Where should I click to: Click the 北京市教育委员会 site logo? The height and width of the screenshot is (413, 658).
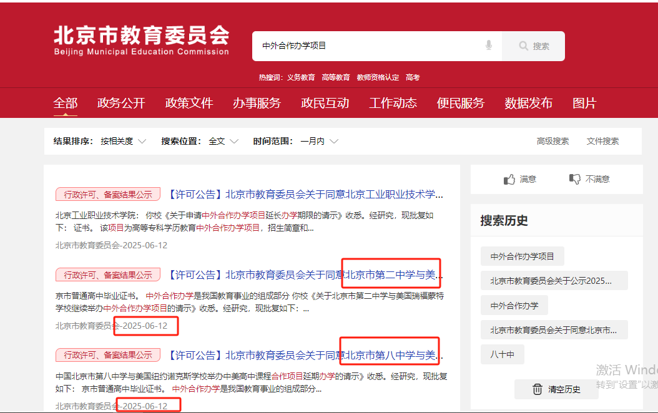point(142,41)
